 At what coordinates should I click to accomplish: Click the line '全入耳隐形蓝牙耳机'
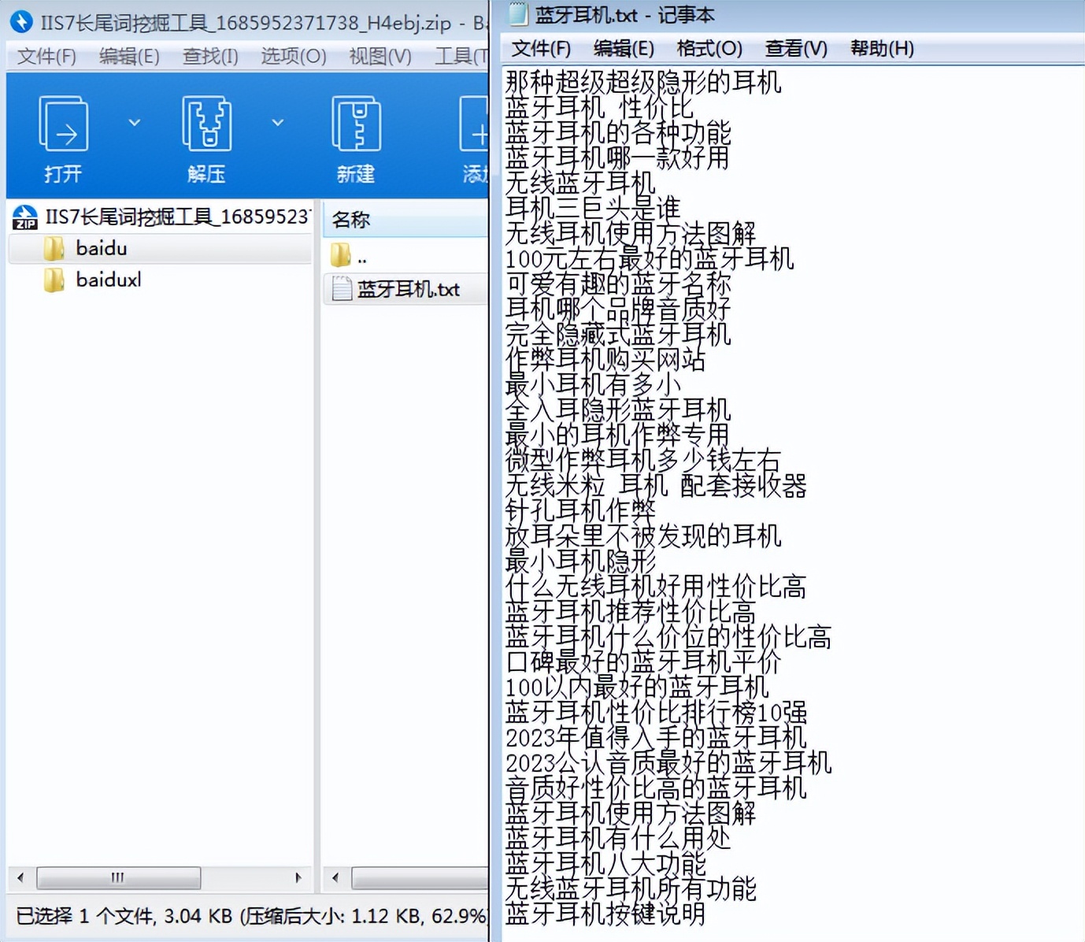[x=618, y=410]
